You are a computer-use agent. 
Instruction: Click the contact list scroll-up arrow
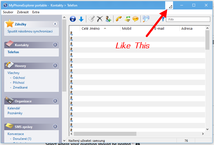[x=208, y=28]
